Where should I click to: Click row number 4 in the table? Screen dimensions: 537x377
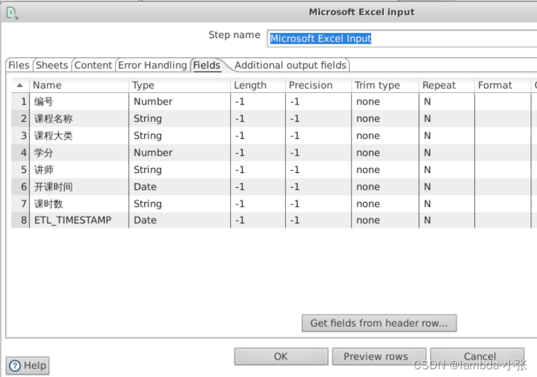click(x=21, y=152)
